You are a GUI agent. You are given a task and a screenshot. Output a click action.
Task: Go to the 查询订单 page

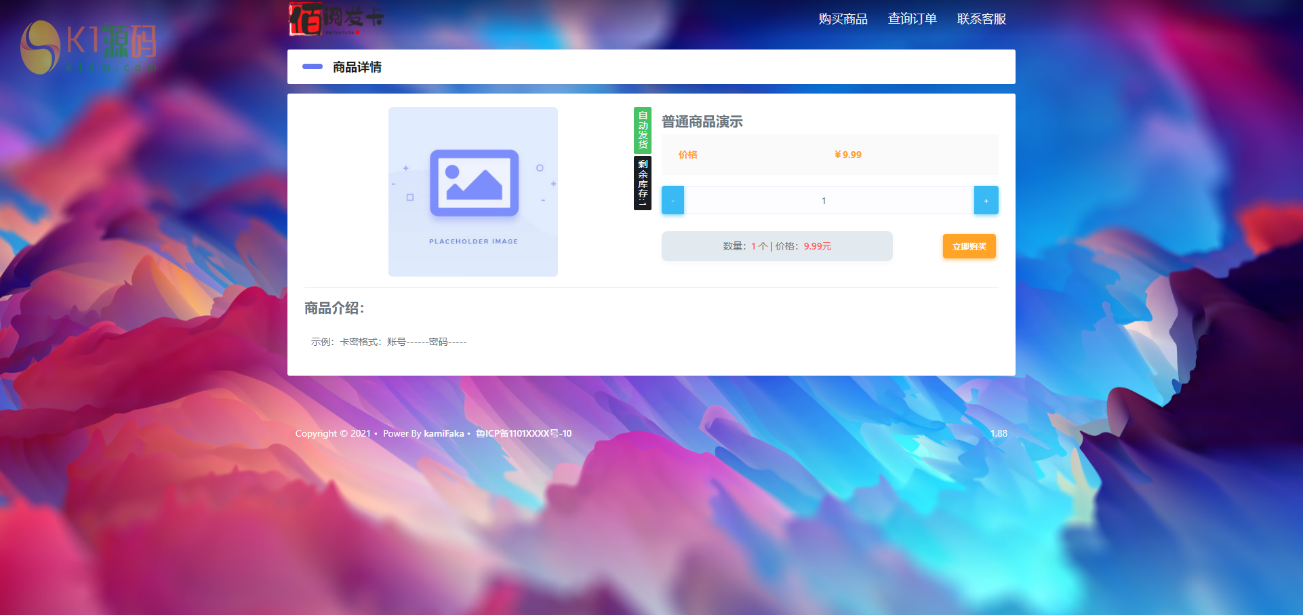pos(912,19)
